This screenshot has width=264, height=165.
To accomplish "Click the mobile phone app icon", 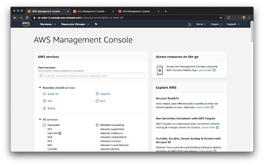I will (160, 70).
